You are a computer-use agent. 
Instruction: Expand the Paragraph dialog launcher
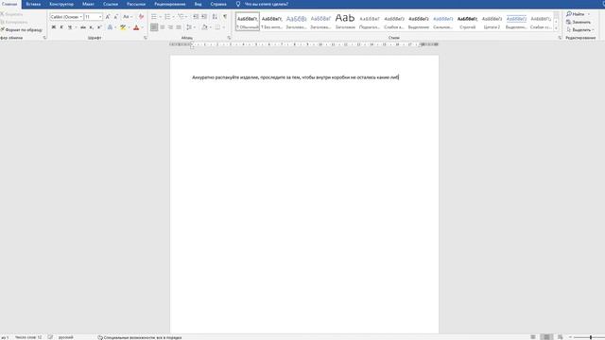pyautogui.click(x=229, y=38)
